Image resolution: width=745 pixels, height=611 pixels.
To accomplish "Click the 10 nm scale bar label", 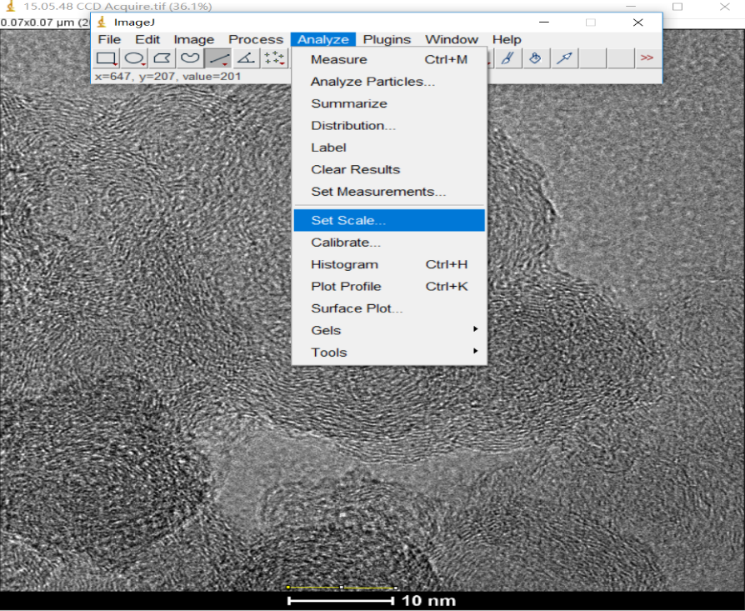I will [428, 601].
